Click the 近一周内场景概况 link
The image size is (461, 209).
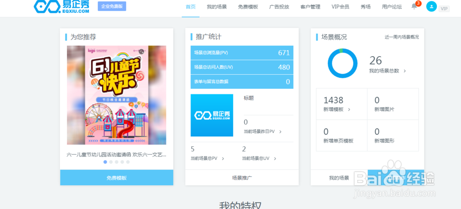point(402,37)
